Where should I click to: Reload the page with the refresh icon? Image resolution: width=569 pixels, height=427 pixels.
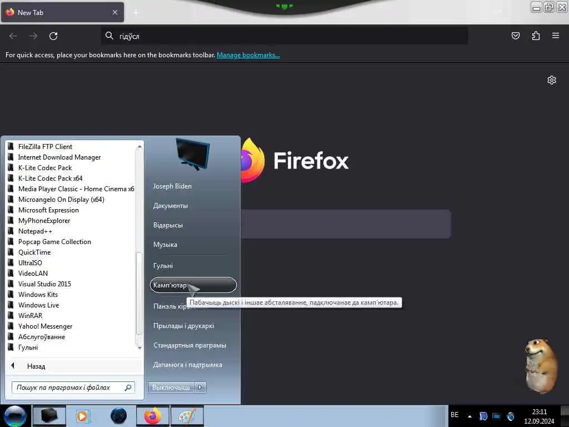[53, 36]
